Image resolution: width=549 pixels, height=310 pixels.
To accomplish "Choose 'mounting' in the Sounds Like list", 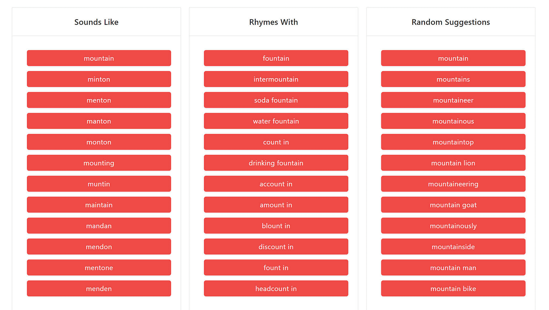I will (x=99, y=163).
